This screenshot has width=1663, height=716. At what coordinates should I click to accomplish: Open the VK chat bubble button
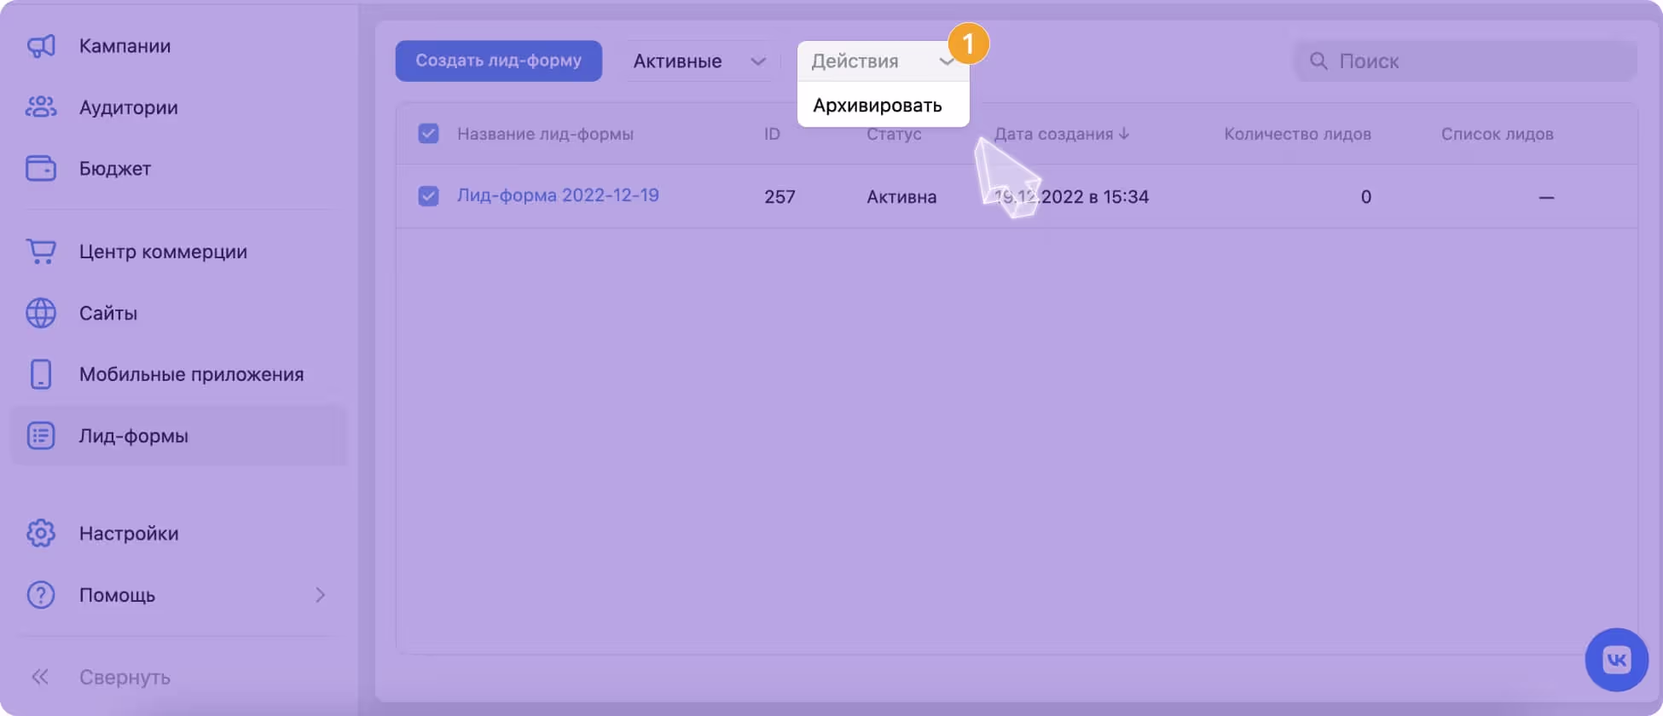pos(1617,660)
